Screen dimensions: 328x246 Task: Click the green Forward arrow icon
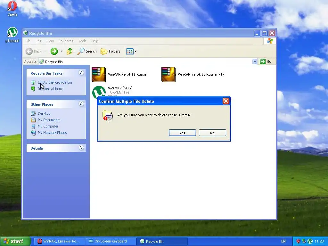coord(54,51)
